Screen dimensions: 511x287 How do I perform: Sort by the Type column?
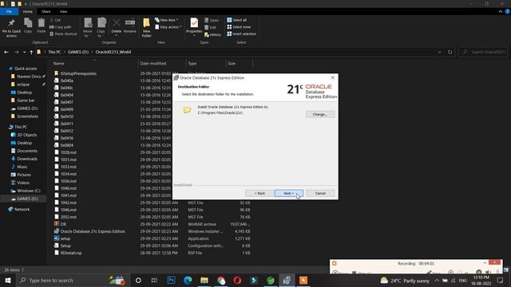[x=192, y=64]
